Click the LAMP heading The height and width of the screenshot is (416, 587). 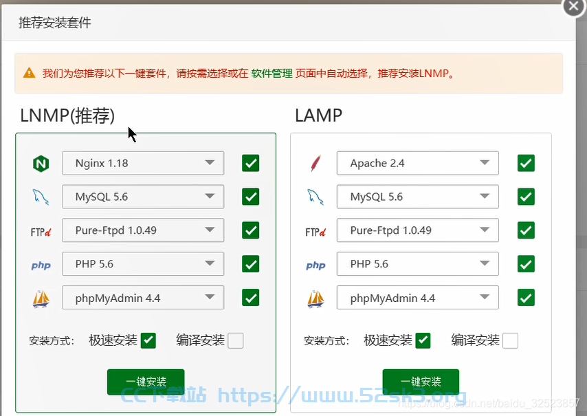tap(318, 116)
